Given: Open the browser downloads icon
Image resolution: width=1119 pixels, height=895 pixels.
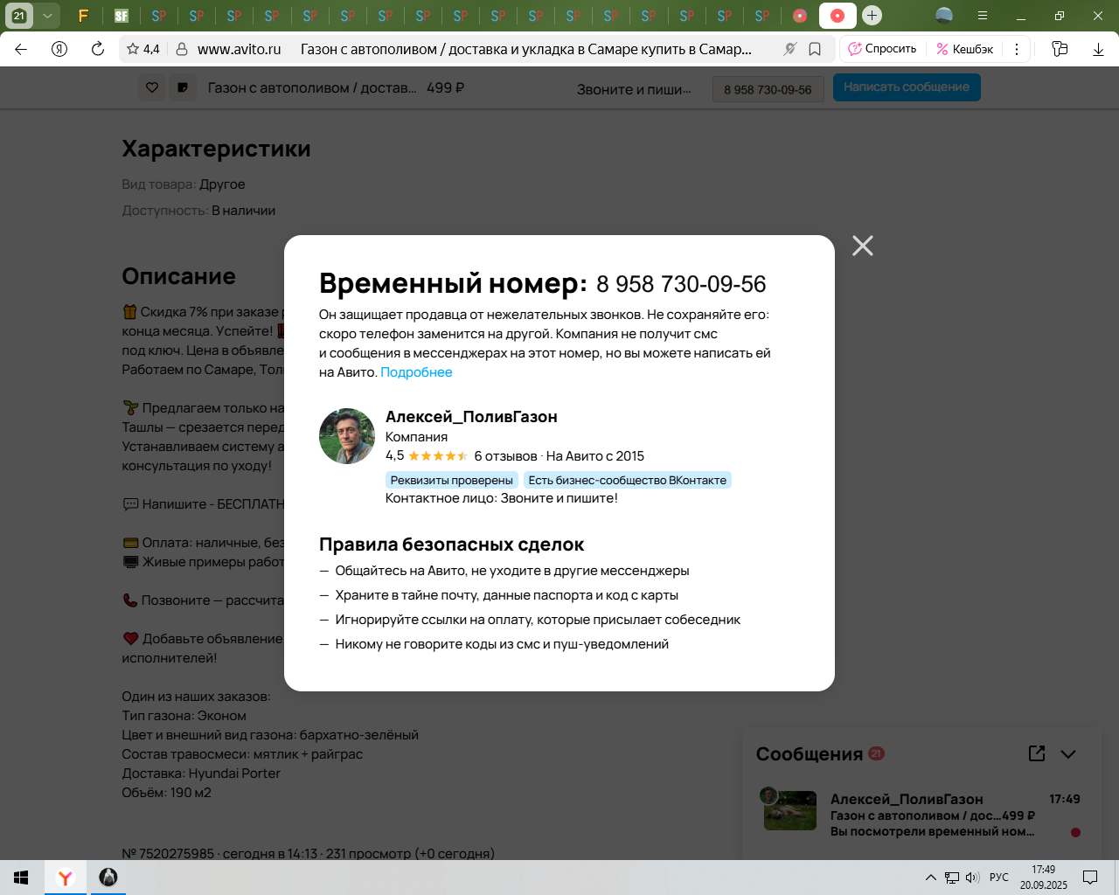Looking at the screenshot, I should click(1098, 49).
